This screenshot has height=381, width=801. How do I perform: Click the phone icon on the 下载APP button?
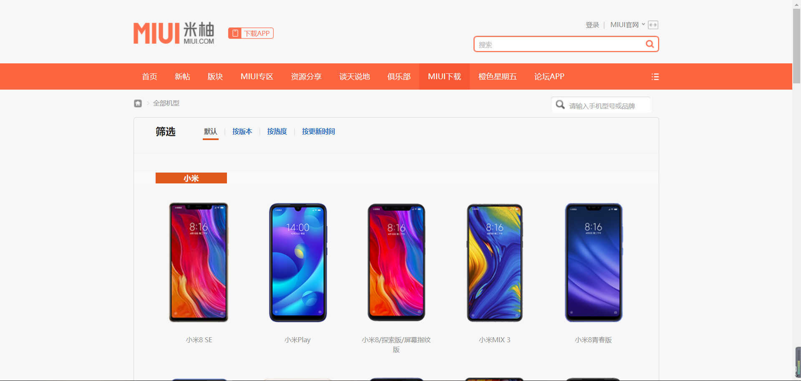click(235, 33)
